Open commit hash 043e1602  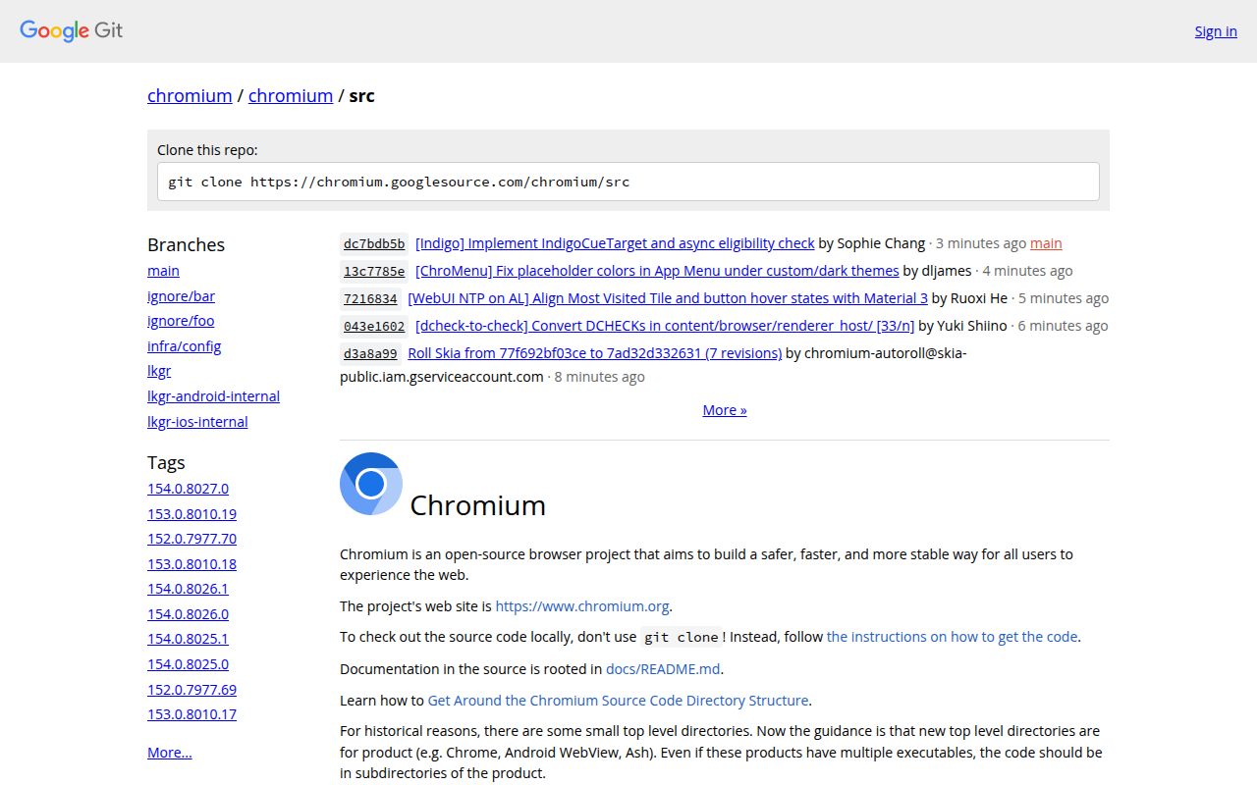[373, 326]
